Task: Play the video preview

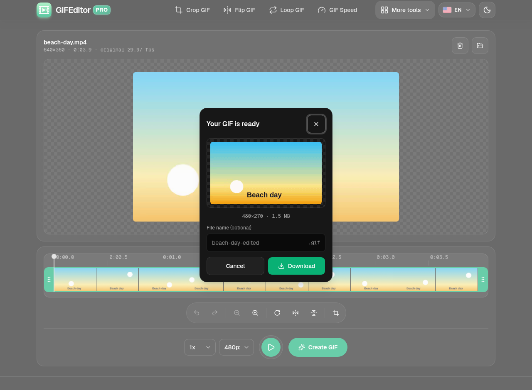Action: (271, 347)
